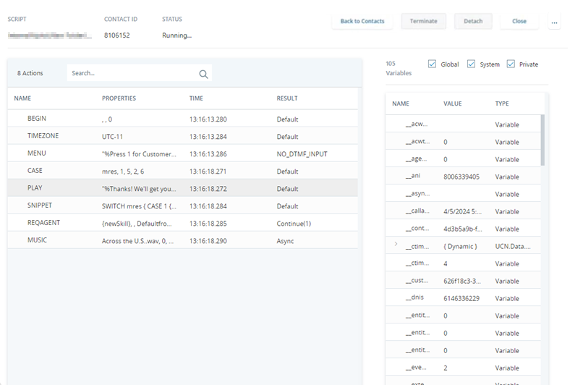
Task: Toggle the Private variables checkbox
Action: pyautogui.click(x=511, y=64)
